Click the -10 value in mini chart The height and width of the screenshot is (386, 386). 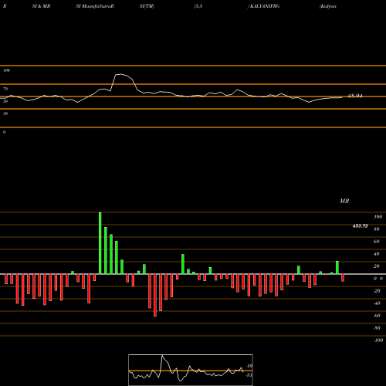(x=249, y=366)
